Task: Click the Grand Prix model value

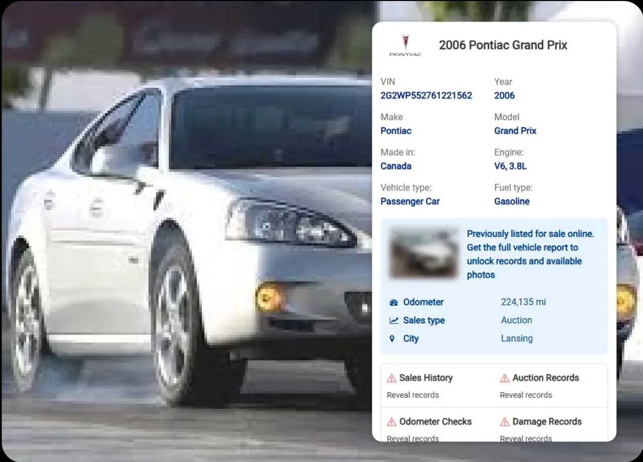Action: (515, 131)
